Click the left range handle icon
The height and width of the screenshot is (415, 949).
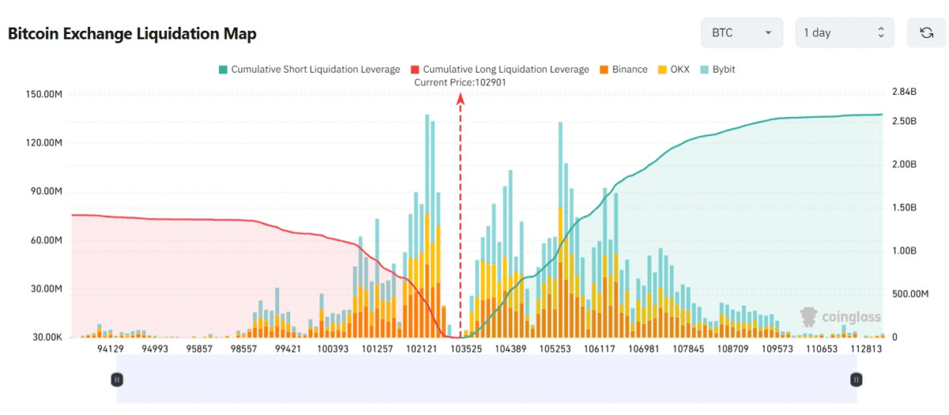click(x=116, y=379)
